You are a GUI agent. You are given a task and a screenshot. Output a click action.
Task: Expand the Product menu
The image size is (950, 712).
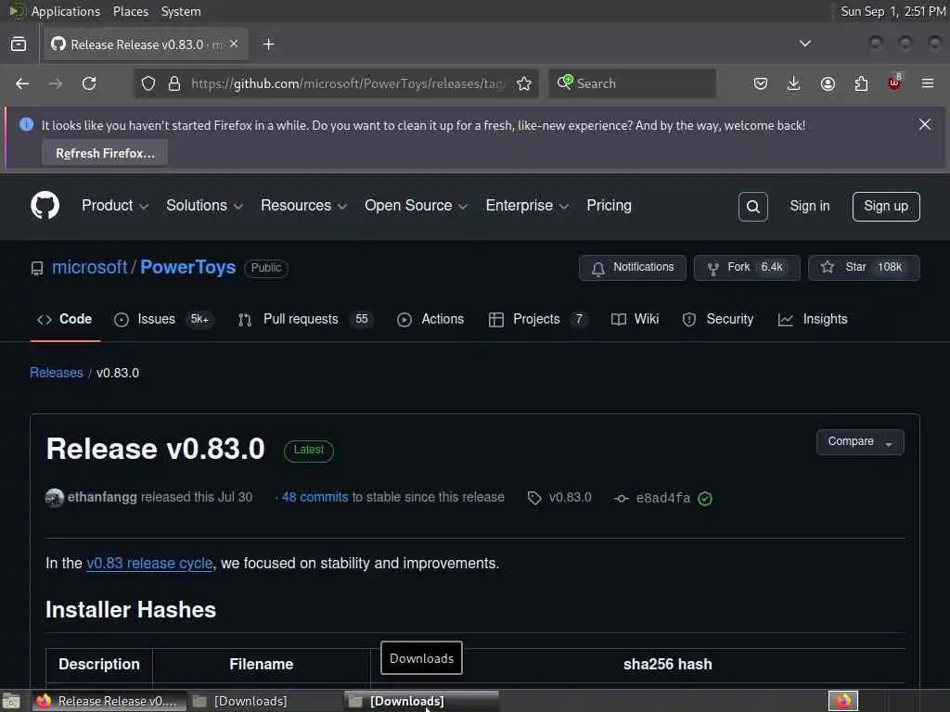pos(114,206)
